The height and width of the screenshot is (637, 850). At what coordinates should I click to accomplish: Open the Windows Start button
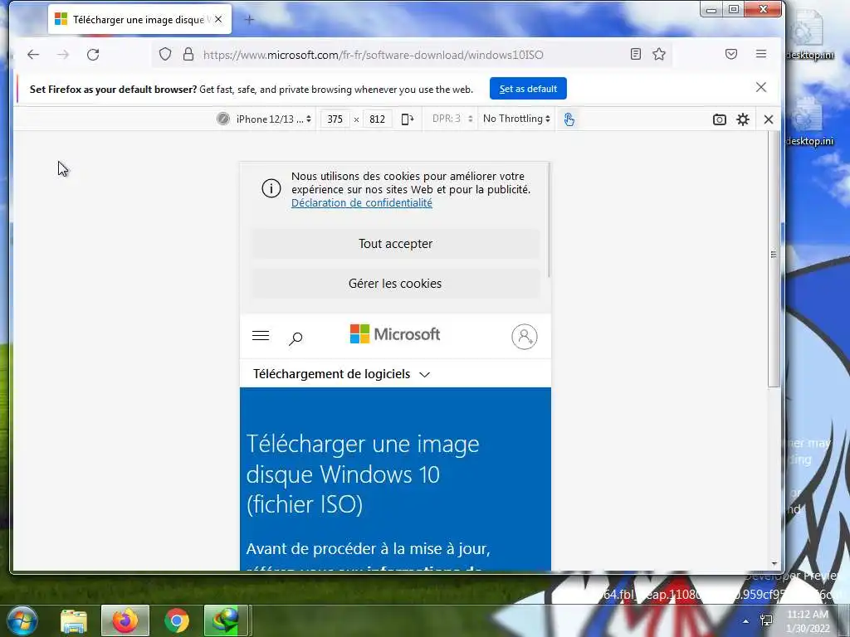click(x=22, y=620)
